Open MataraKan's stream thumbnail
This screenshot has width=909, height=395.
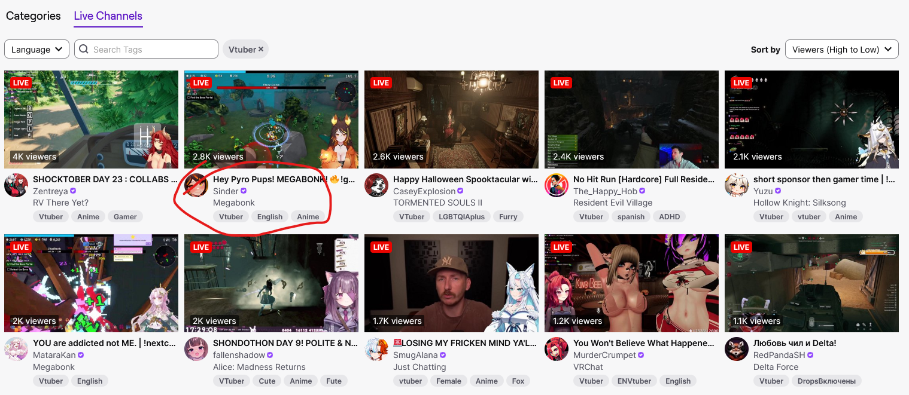pyautogui.click(x=91, y=283)
